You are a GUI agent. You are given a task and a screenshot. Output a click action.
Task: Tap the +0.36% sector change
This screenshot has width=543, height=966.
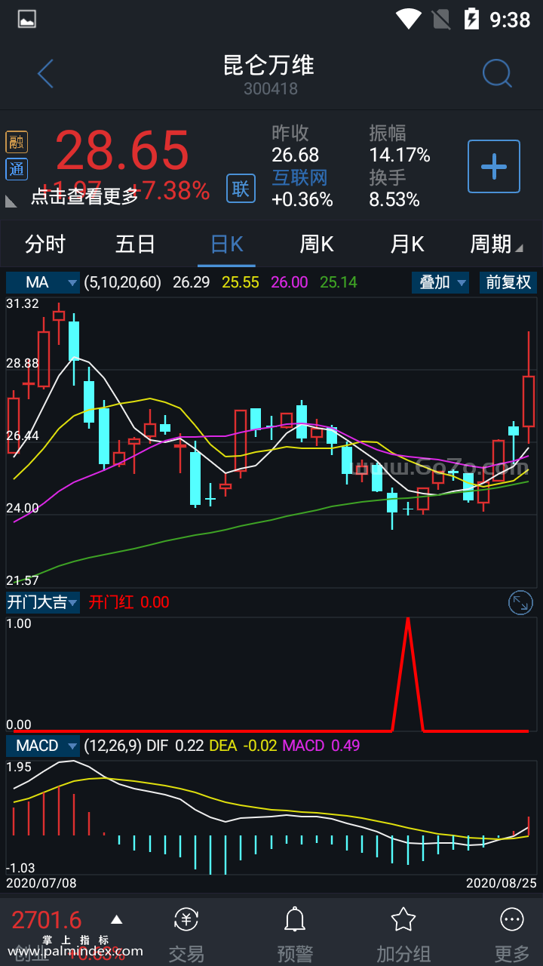point(302,199)
